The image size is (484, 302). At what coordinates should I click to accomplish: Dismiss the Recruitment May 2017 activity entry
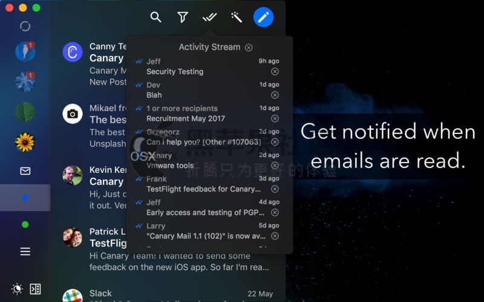pos(275,118)
